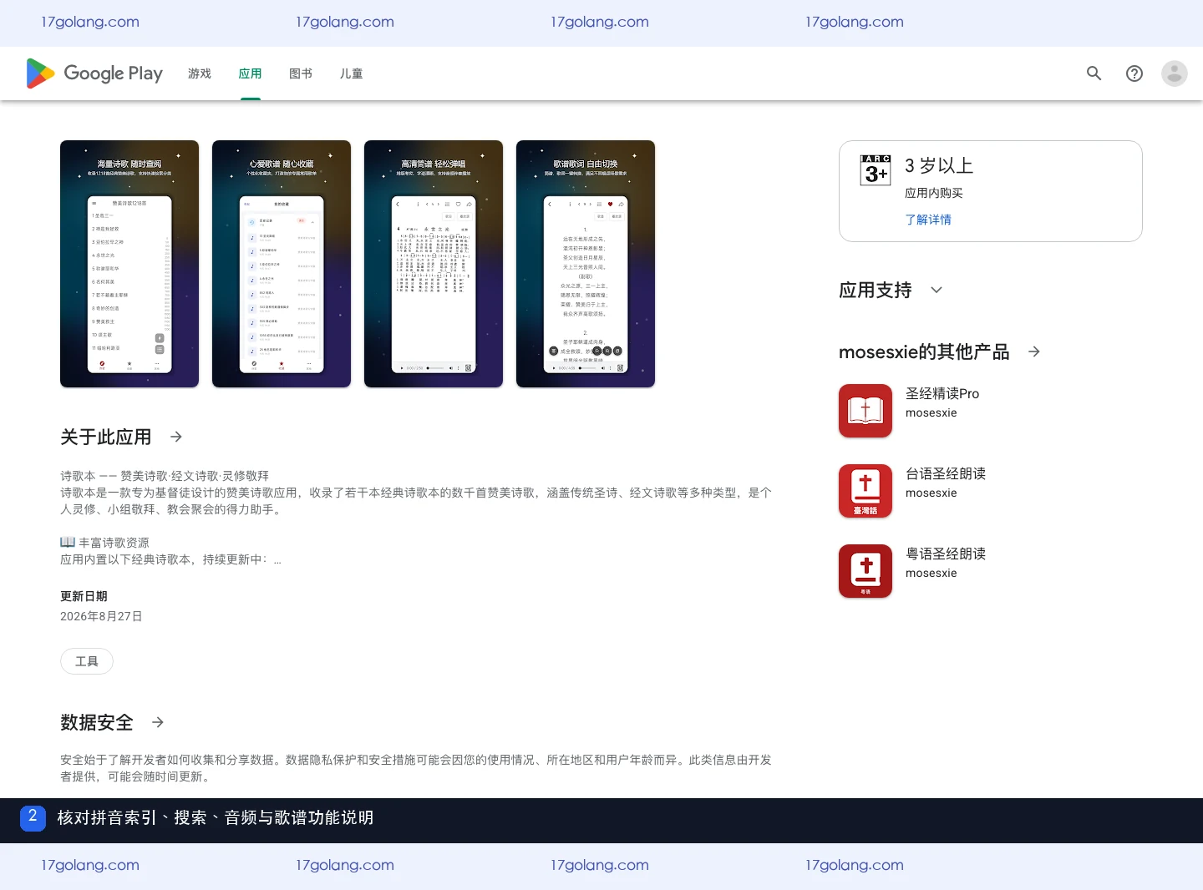Click the 更新日期 label
Screen dimensions: 1203x890
84,596
